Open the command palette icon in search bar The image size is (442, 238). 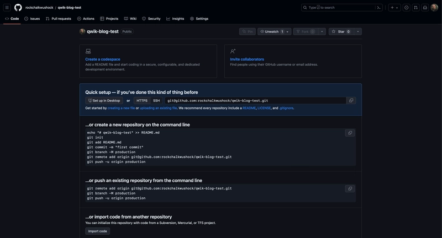pyautogui.click(x=379, y=8)
